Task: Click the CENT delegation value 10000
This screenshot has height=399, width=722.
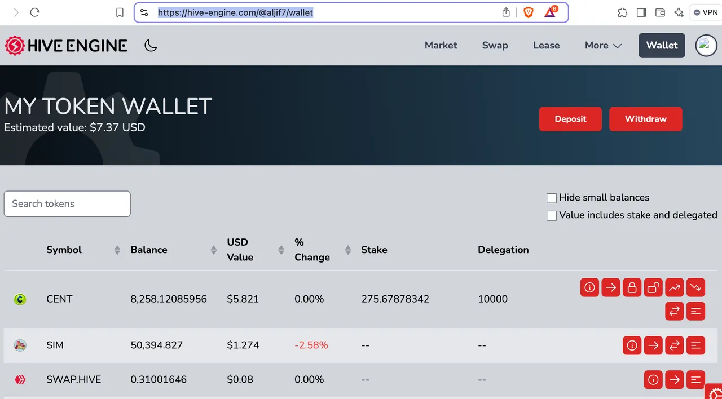Action: click(x=493, y=299)
